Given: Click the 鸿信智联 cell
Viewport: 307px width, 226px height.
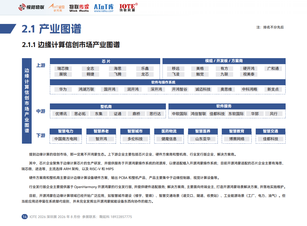Looking at the screenshot, I should [x=198, y=114].
